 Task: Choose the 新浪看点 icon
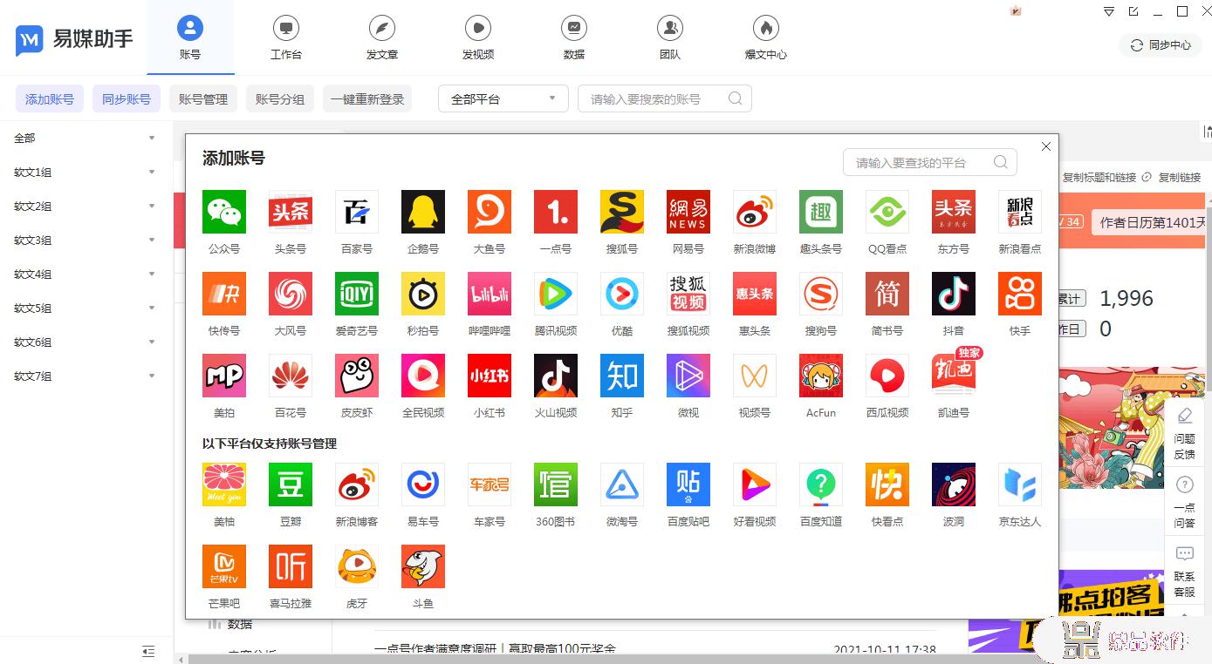pyautogui.click(x=1020, y=212)
